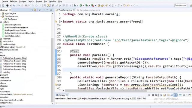Select Maven Dependencies node
192x108 pixels.
[9, 50]
